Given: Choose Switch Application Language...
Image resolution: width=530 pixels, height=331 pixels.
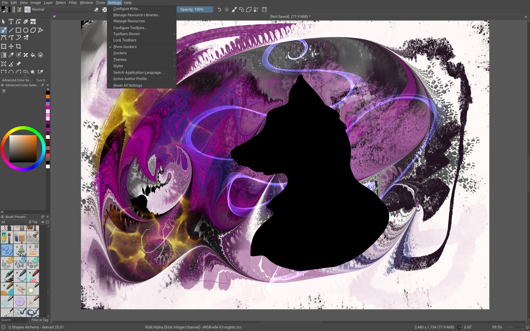Looking at the screenshot, I should coord(142,72).
